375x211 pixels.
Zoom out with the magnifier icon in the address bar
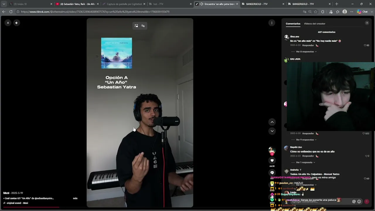tap(310, 12)
